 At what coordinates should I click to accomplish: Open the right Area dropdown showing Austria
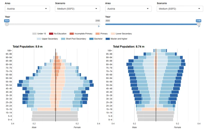click(x=128, y=9)
